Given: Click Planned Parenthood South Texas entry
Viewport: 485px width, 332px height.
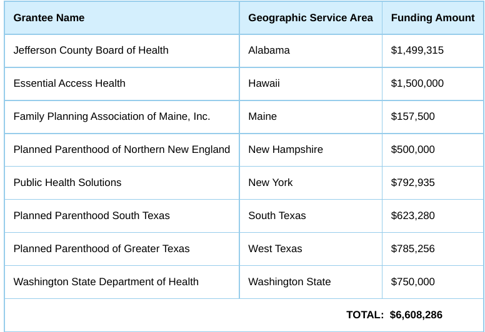Looking at the screenshot, I should [91, 215].
